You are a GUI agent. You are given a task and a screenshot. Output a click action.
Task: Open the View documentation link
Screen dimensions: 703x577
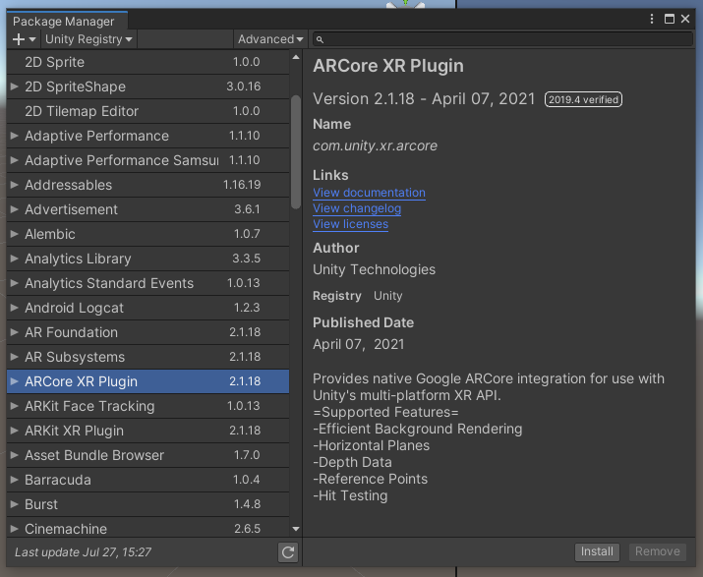click(x=369, y=193)
